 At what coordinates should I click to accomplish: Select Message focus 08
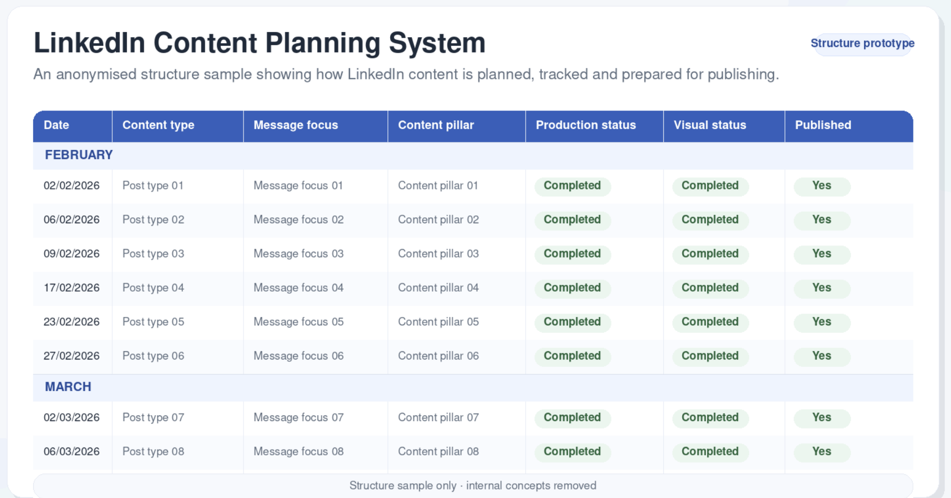[x=298, y=452]
